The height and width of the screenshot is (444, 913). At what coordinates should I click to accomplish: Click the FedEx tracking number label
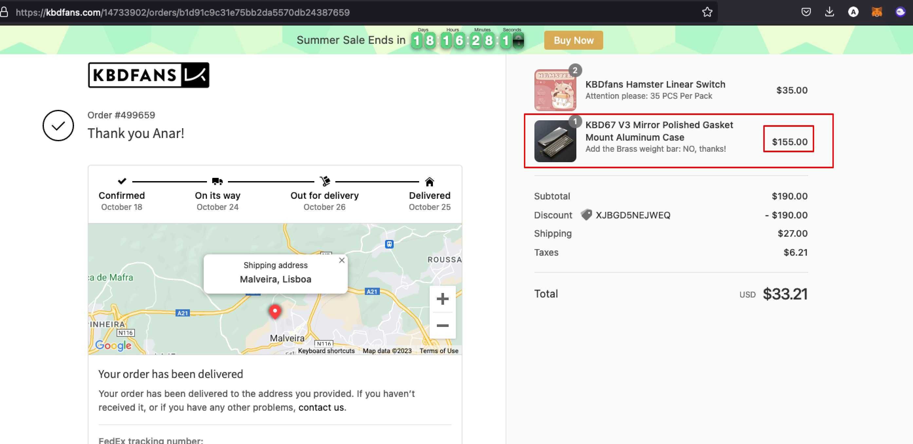pos(151,440)
